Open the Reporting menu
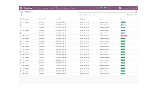 pyautogui.click(x=67, y=8)
